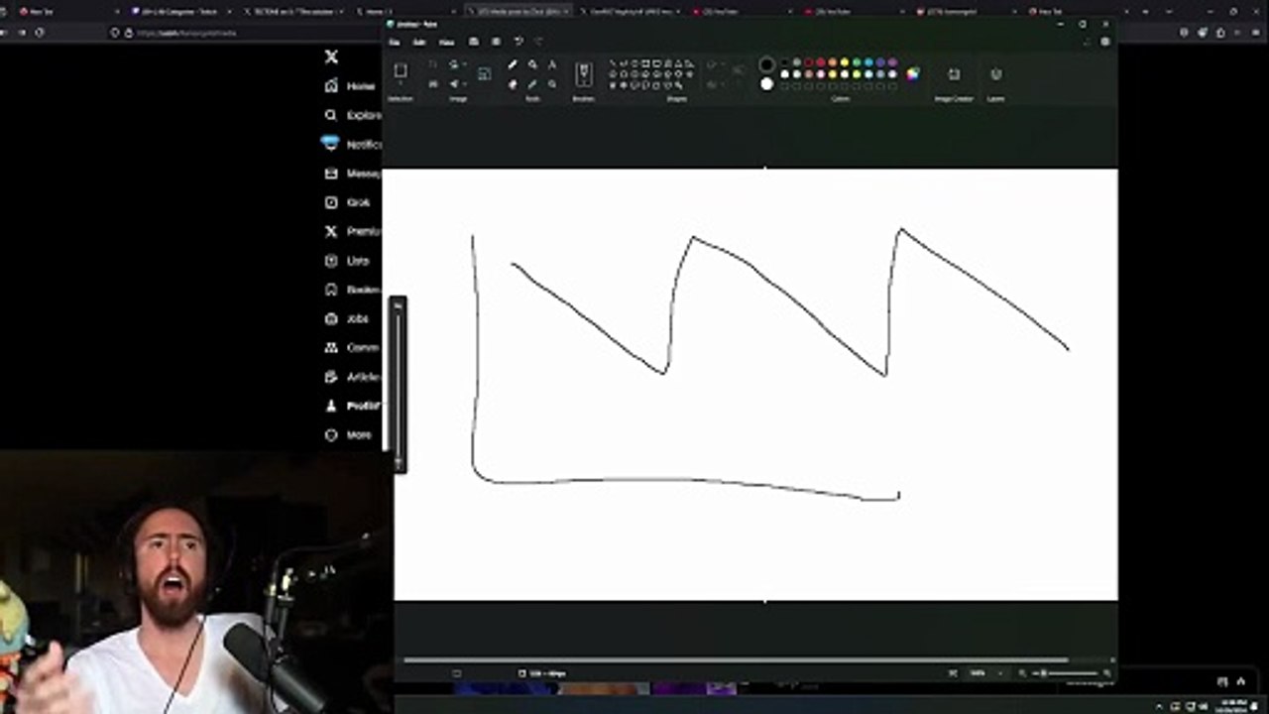Select the Magnifier tool in Paint

tap(552, 84)
